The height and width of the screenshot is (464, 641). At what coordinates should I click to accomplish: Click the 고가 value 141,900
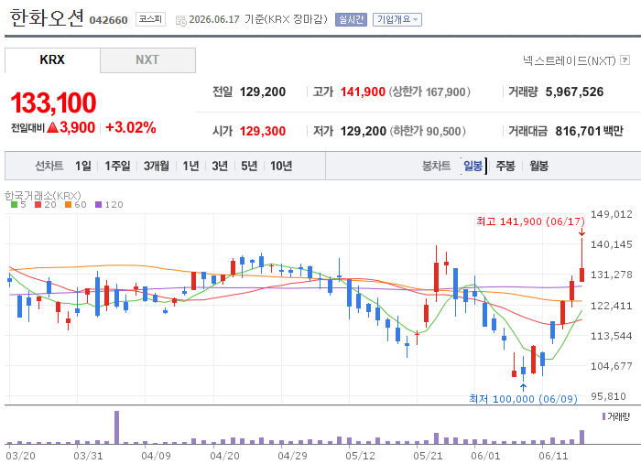coord(363,92)
